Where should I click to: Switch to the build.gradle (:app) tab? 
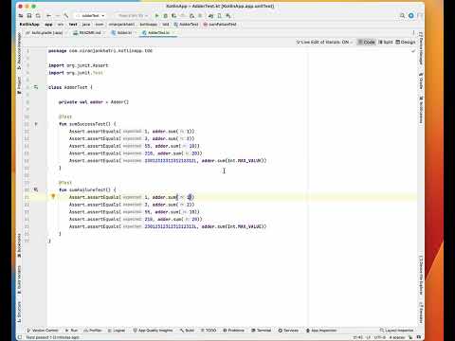pos(45,33)
